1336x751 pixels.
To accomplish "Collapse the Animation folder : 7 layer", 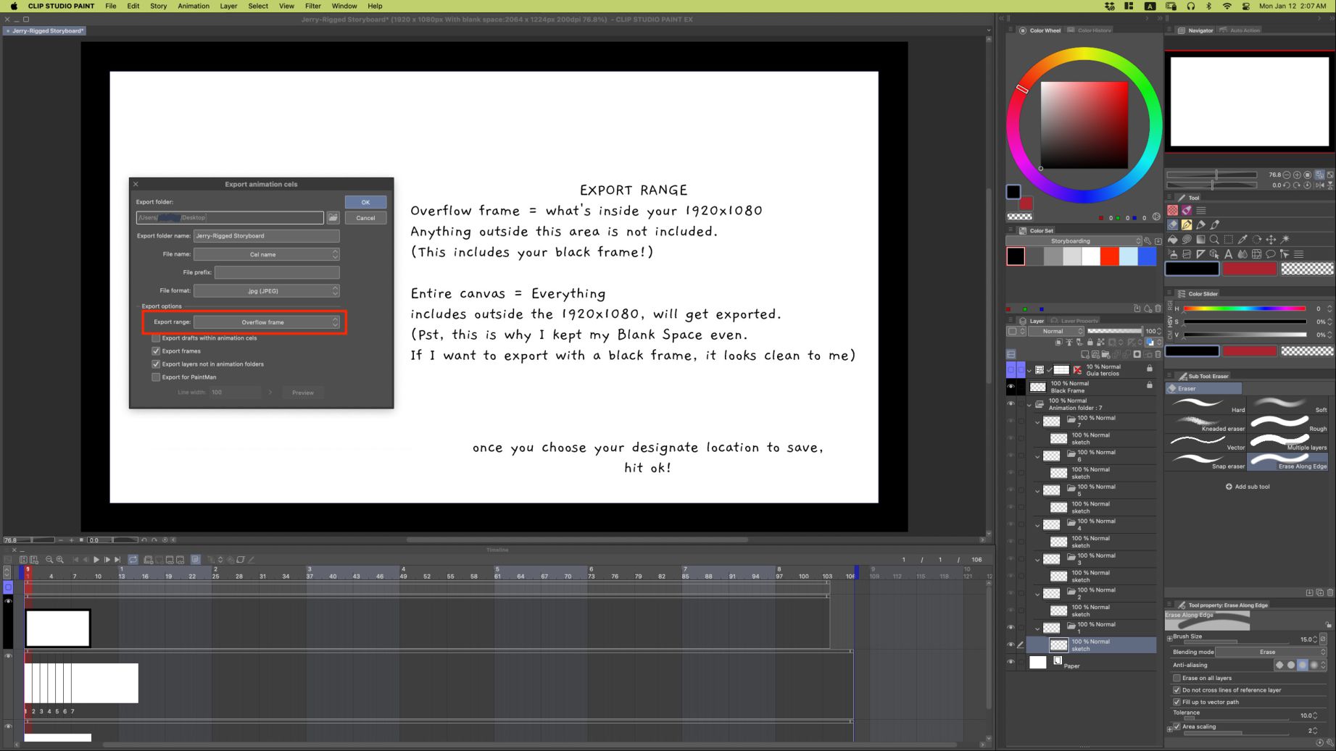I will [x=1029, y=405].
